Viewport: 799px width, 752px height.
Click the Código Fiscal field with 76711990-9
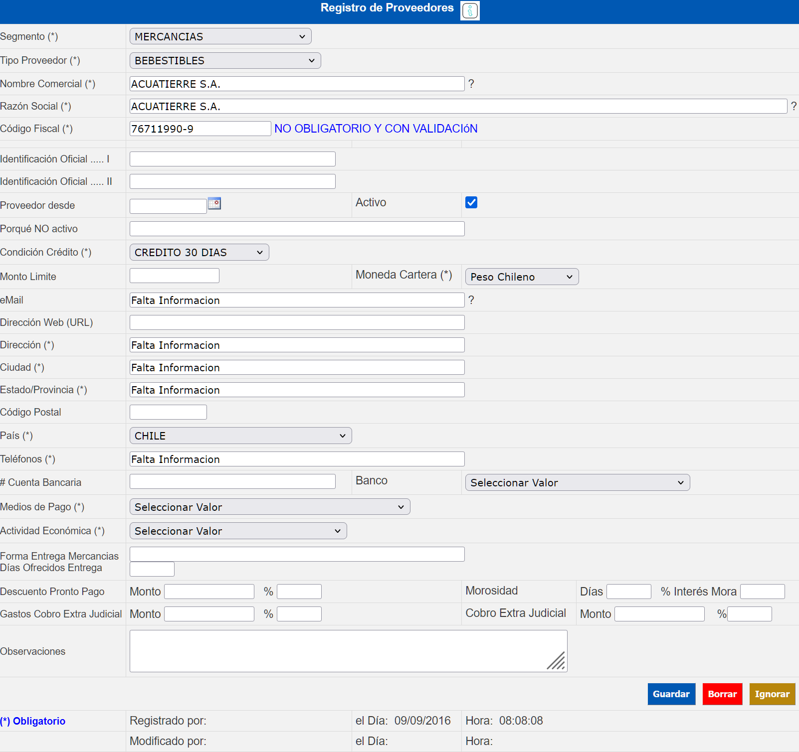[200, 129]
